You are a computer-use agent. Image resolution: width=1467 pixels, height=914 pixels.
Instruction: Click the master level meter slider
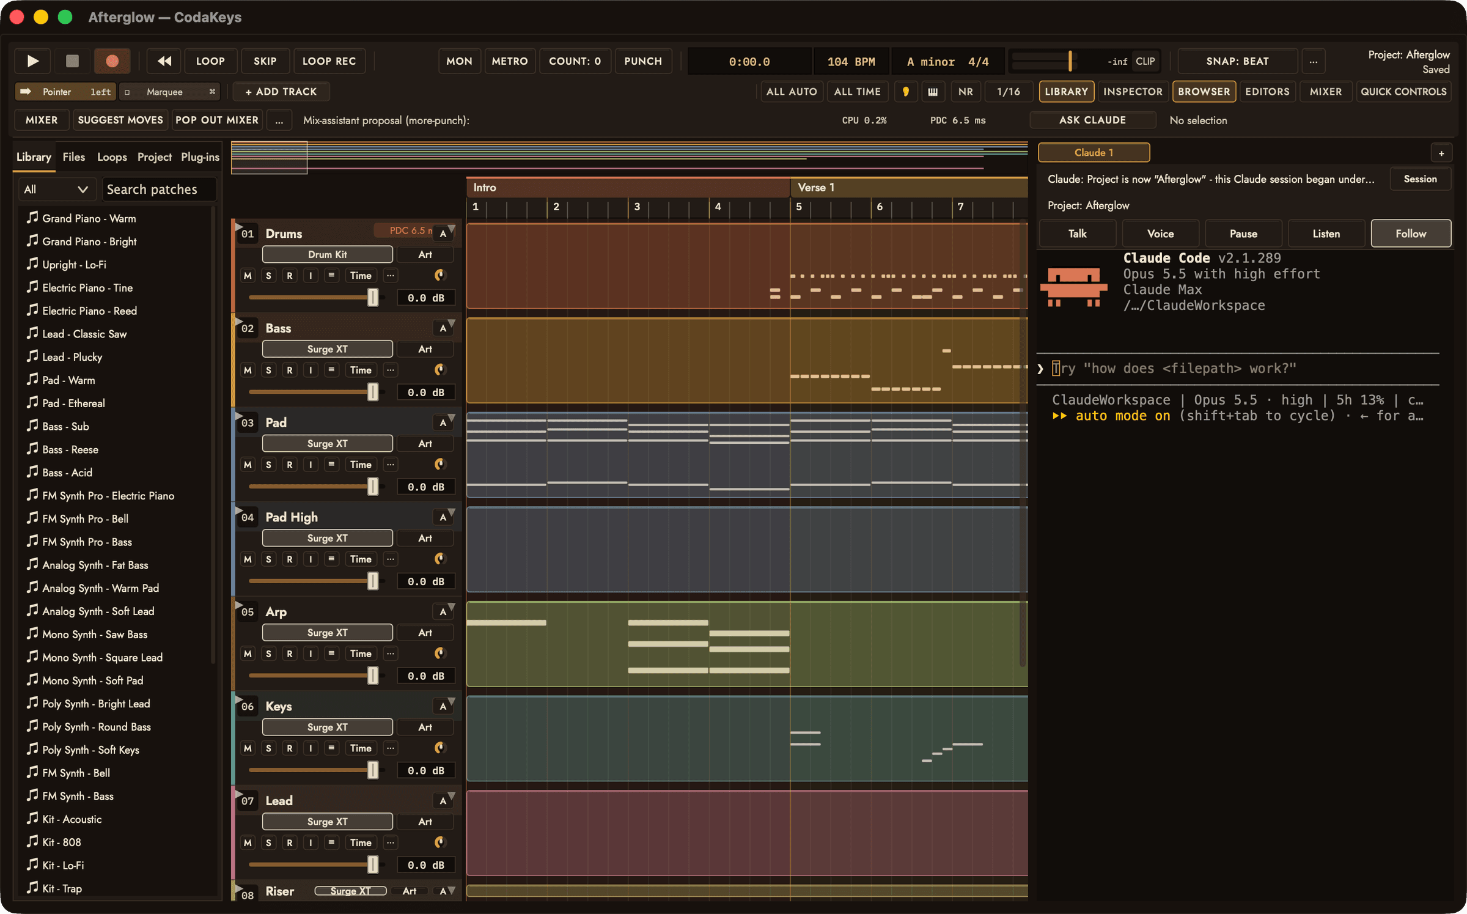(1070, 61)
